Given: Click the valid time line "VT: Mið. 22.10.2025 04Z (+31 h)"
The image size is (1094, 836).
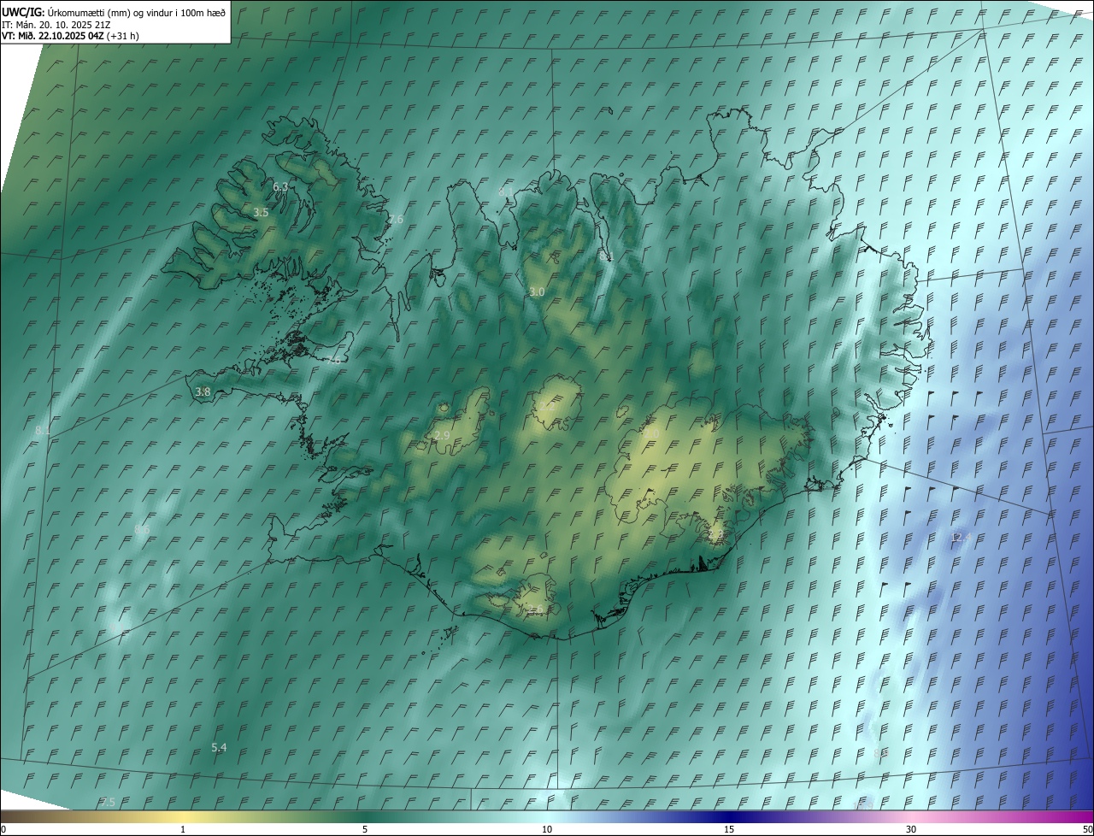Looking at the screenshot, I should pos(70,36).
